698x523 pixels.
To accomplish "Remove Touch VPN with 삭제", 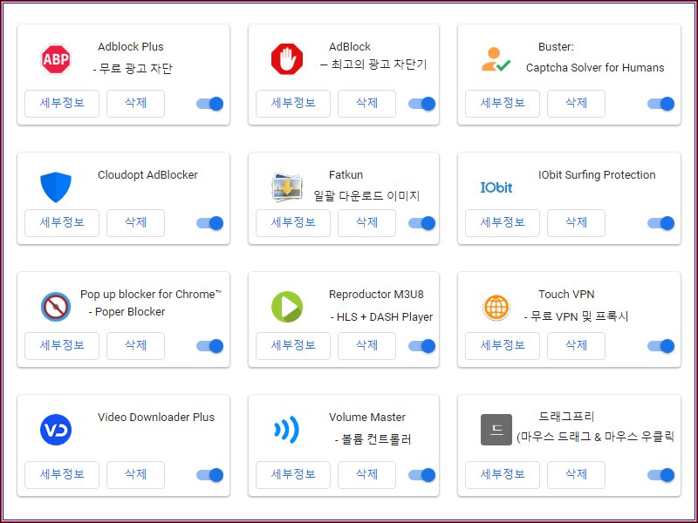I will [x=576, y=346].
